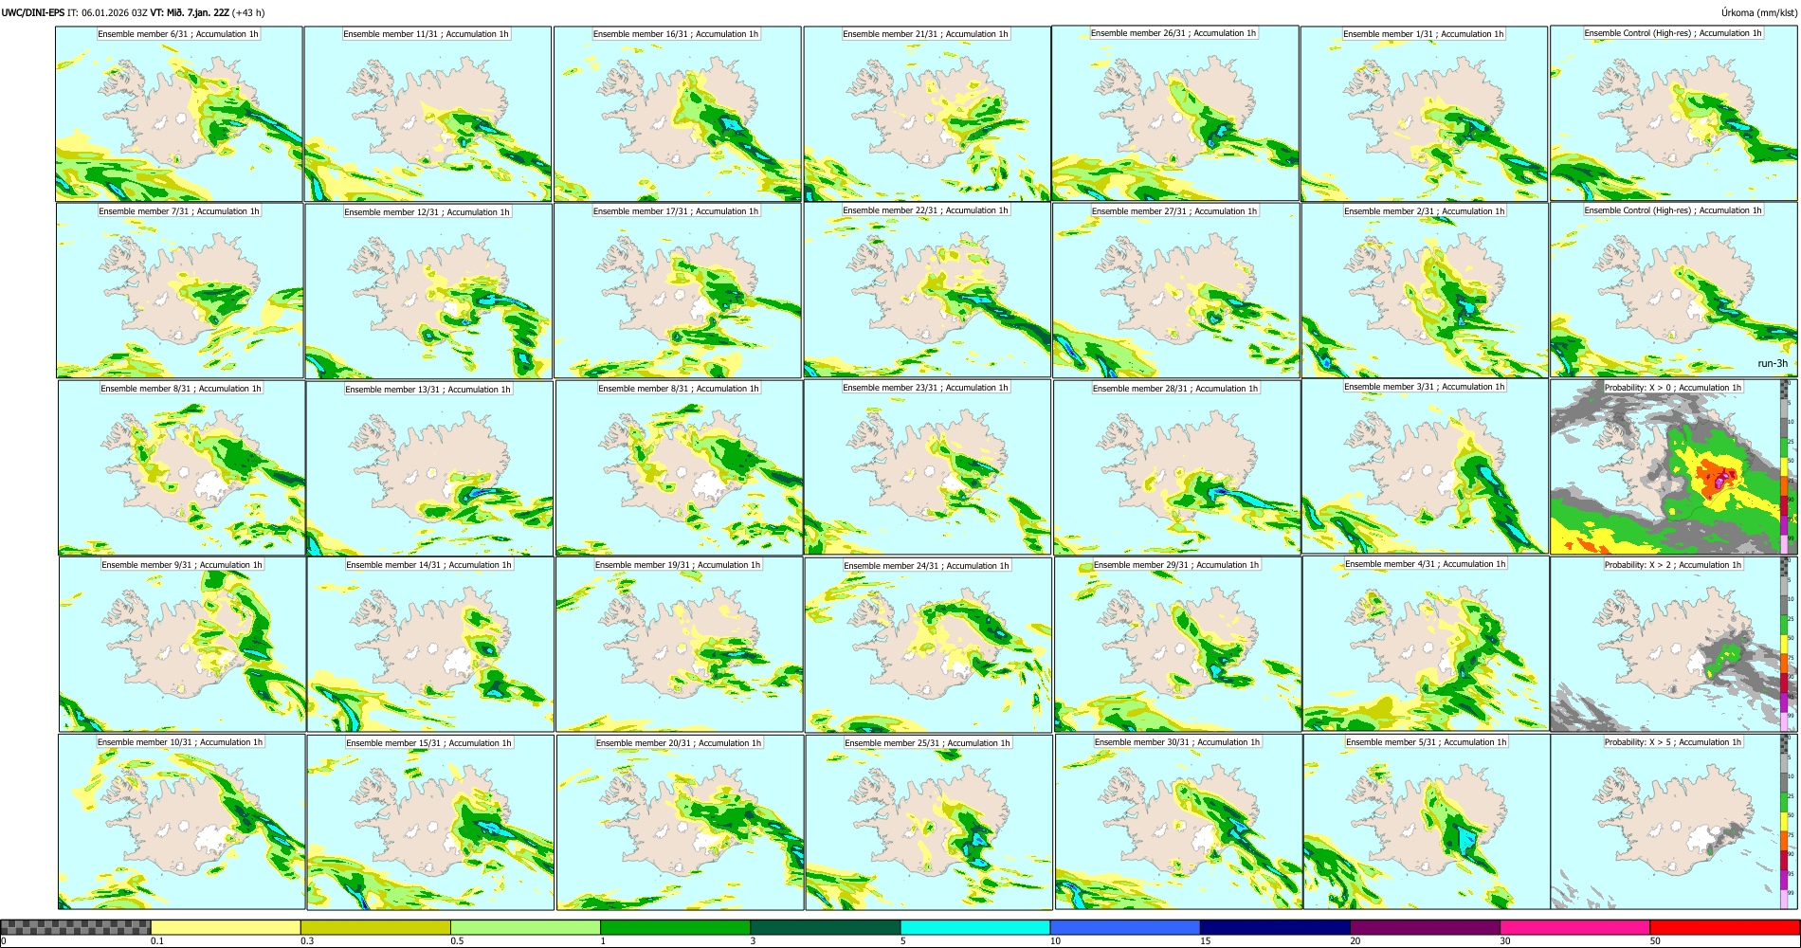Pick the checkered 0–0.1 legend swatch
Image resolution: width=1801 pixels, height=948 pixels.
pos(76,927)
